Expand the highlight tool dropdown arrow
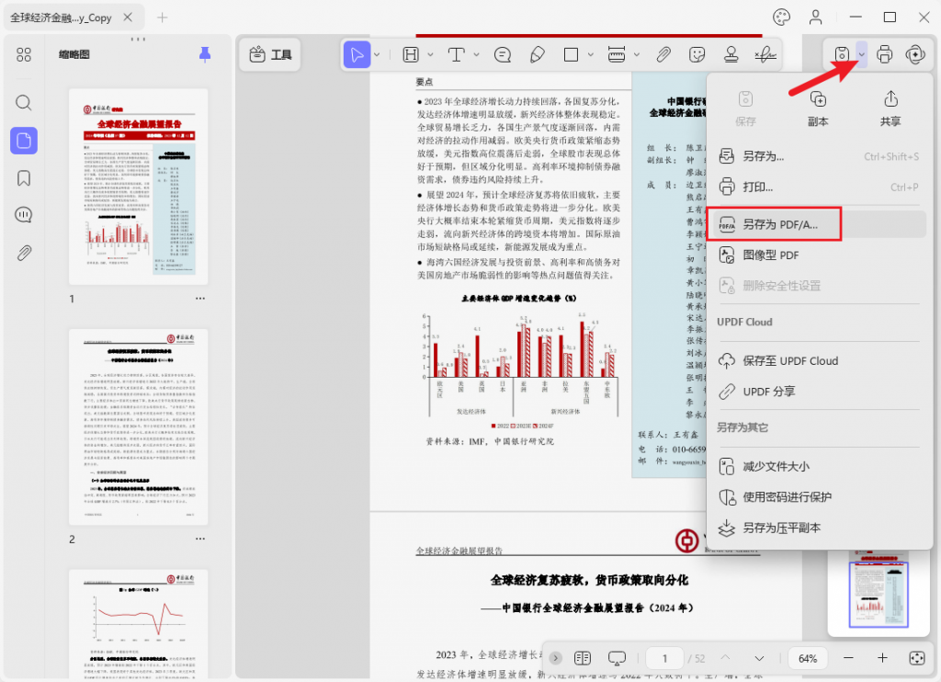The image size is (941, 682). (x=430, y=54)
